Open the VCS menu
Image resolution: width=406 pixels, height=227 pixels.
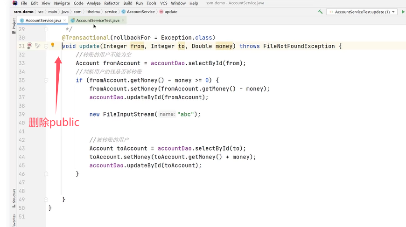(164, 3)
